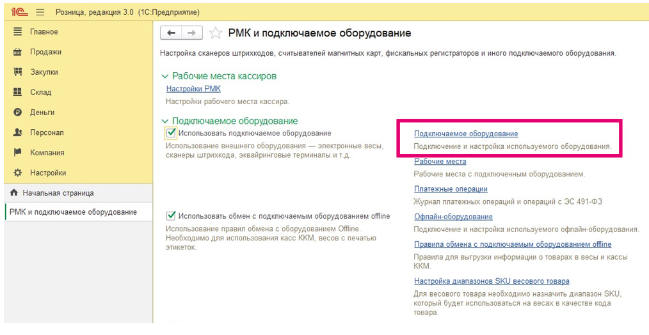Open Настройка диапазонов SKU весового товара
649x335 pixels.
(x=491, y=281)
